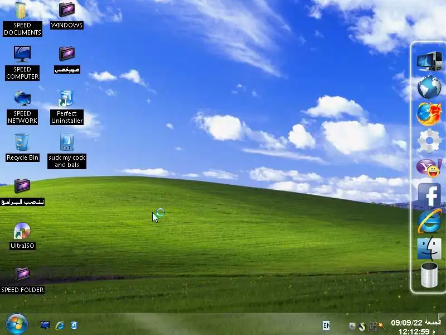The height and width of the screenshot is (335, 446).
Task: Launch Internet Explorer from the side dock
Action: click(x=429, y=221)
